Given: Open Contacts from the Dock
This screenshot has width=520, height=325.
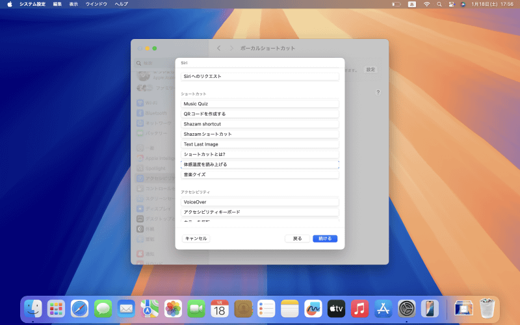Looking at the screenshot, I should [243, 309].
